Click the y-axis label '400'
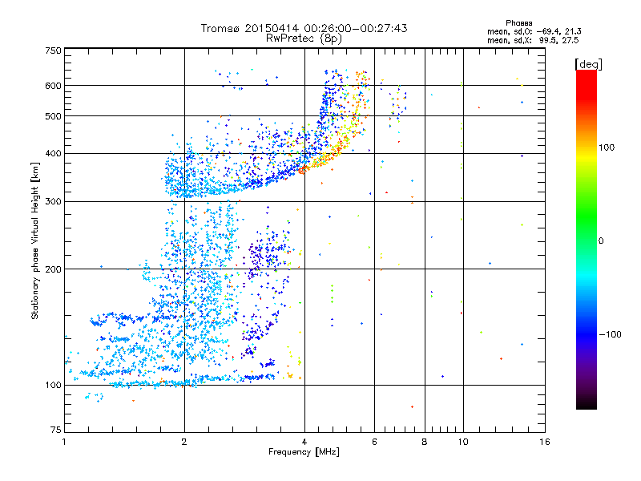The image size is (641, 481). pyautogui.click(x=53, y=153)
